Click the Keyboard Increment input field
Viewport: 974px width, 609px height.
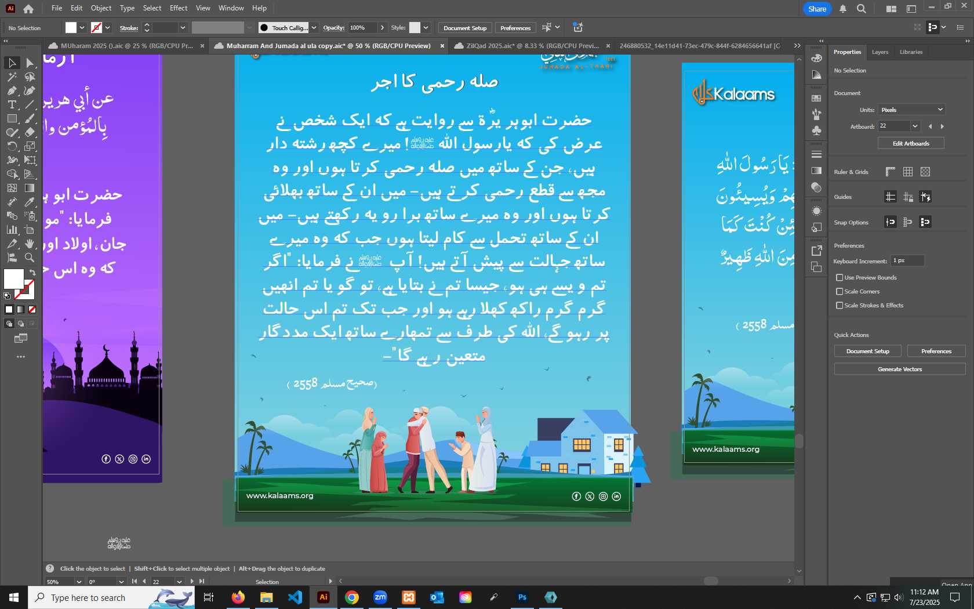pyautogui.click(x=907, y=261)
